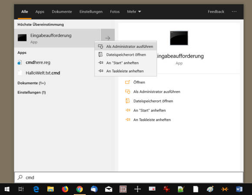Click the search box containing cmd

(129, 178)
